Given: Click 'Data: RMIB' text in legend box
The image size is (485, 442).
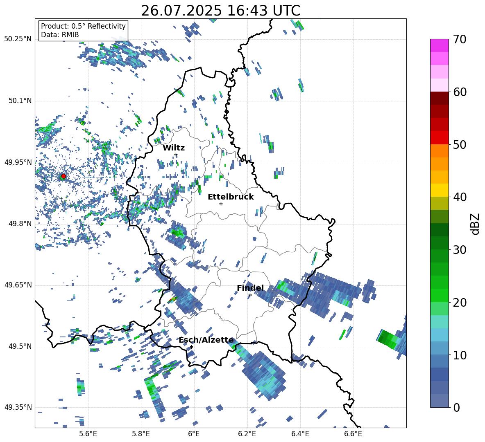Looking at the screenshot, I should (60, 35).
